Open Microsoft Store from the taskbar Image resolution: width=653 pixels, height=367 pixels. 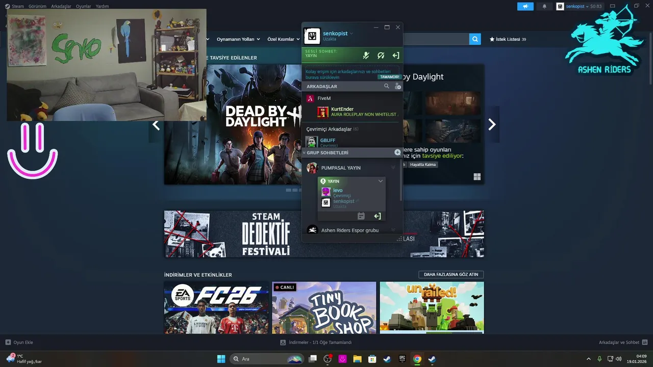pos(372,359)
